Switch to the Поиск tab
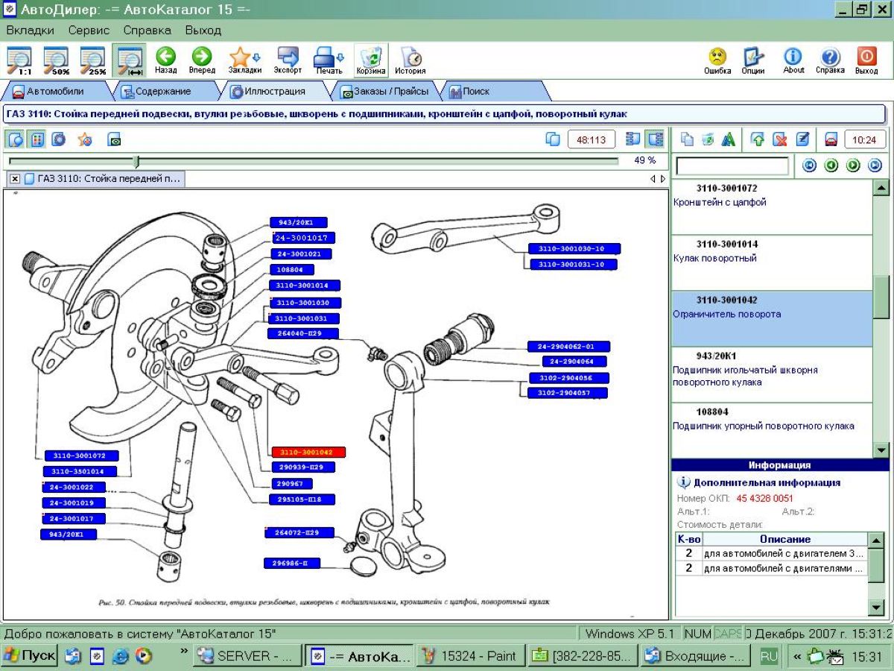Screen dimensions: 894x671 493,92
